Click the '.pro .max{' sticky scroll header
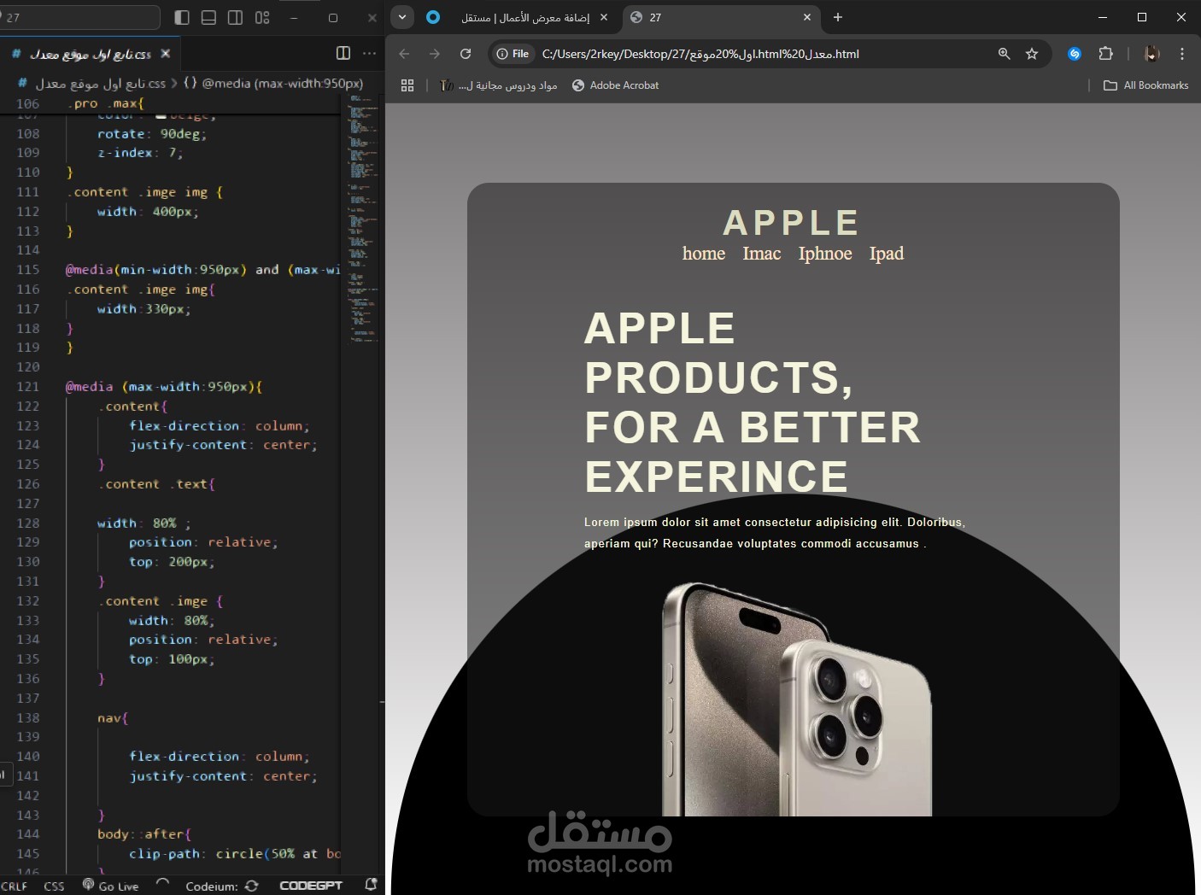This screenshot has width=1201, height=895. (106, 103)
